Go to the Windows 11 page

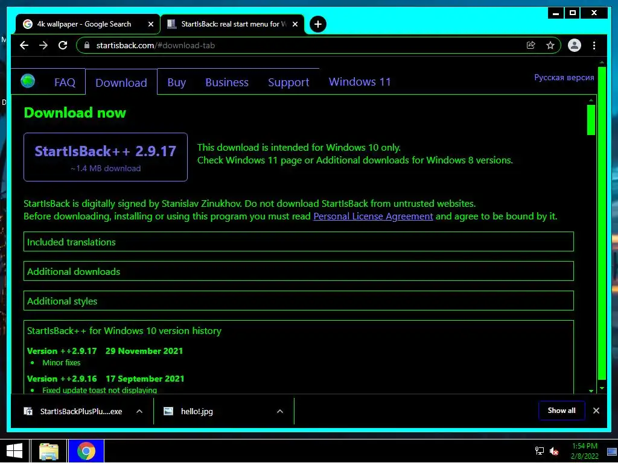pos(360,81)
